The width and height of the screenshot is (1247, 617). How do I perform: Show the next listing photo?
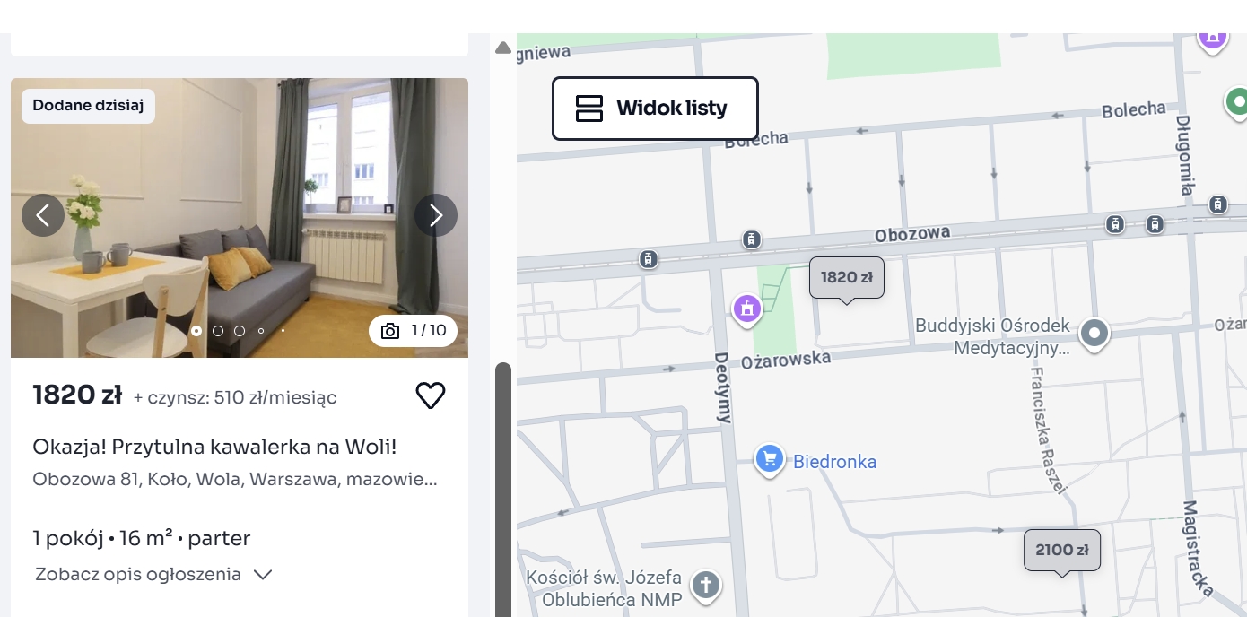click(x=436, y=215)
